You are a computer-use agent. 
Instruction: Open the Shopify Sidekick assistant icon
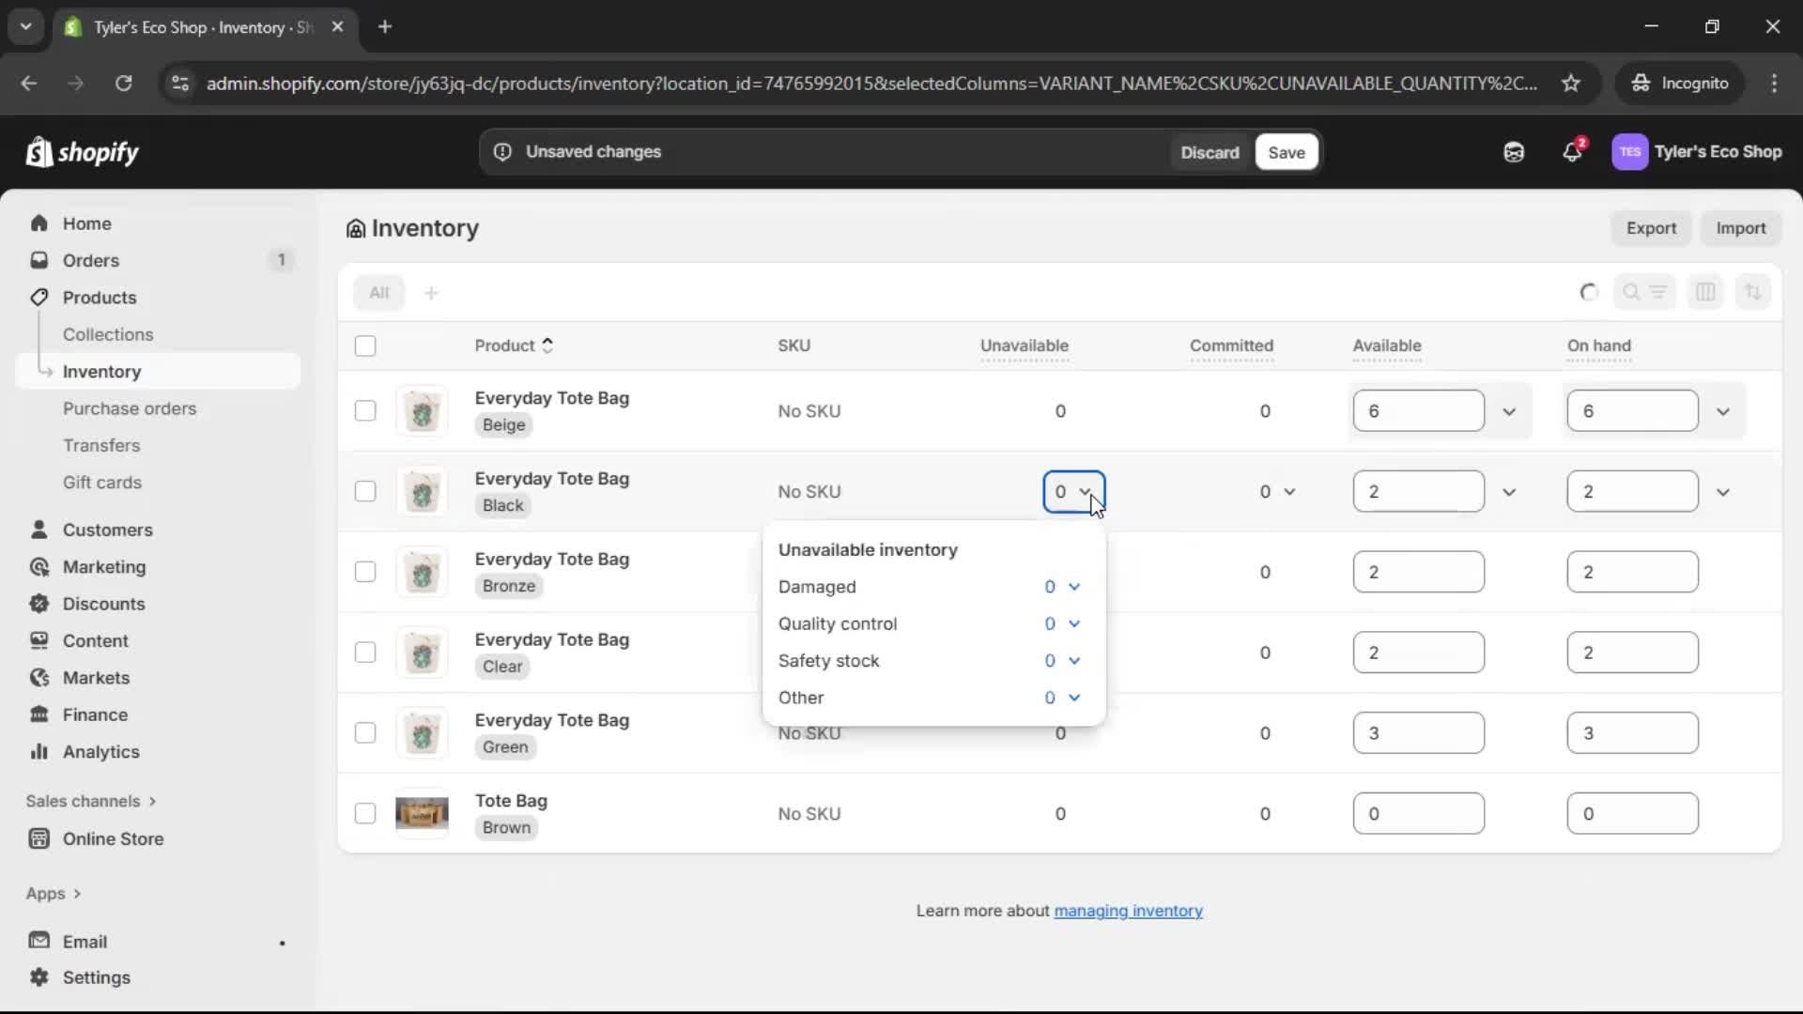pos(1513,152)
